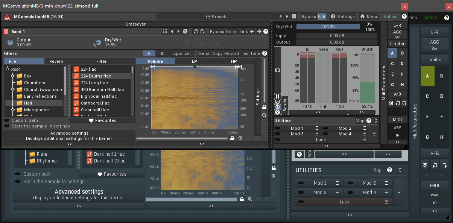Lock the spectrogram horizontal zoom
This screenshot has width=453, height=223.
point(233,138)
